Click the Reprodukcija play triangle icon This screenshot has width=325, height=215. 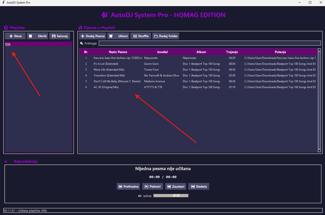(6, 162)
